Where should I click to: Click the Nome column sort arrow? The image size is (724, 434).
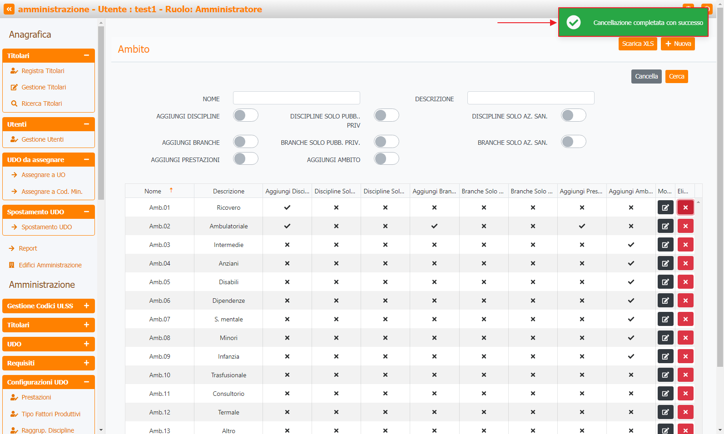[171, 191]
